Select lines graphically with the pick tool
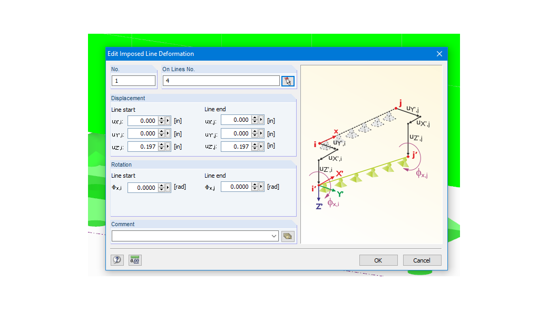 [288, 80]
